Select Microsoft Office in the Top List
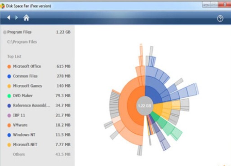231x166 pixels. click(27, 66)
